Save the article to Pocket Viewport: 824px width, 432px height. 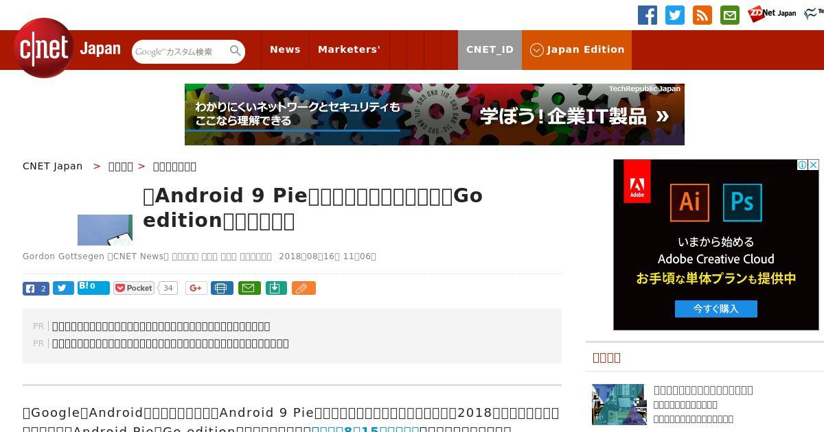click(x=135, y=289)
